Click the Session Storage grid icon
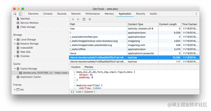The height and width of the screenshot is (111, 211). [x=18, y=44]
